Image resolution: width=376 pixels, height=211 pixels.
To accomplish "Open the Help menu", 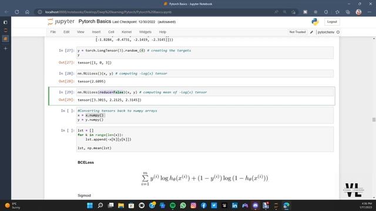I will tap(162, 32).
